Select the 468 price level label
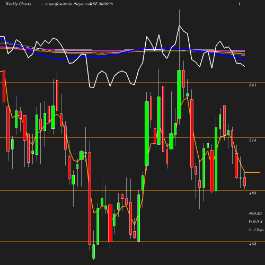The image size is (265, 265). (x=253, y=244)
